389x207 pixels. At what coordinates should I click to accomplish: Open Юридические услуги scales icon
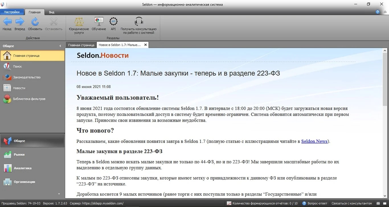[x=79, y=22]
